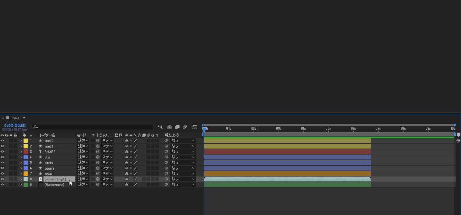
Task: Expand the movie01.mp4 layer twirl arrow
Action: tap(21, 179)
